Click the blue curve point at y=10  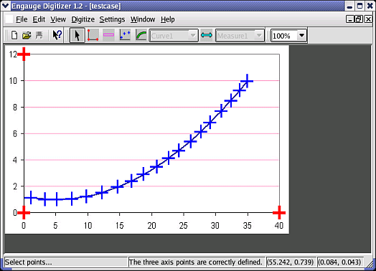tap(247, 81)
